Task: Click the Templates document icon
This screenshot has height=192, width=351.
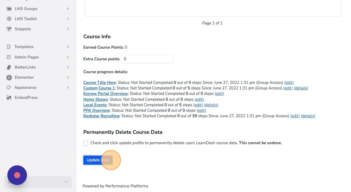Action: [9, 47]
